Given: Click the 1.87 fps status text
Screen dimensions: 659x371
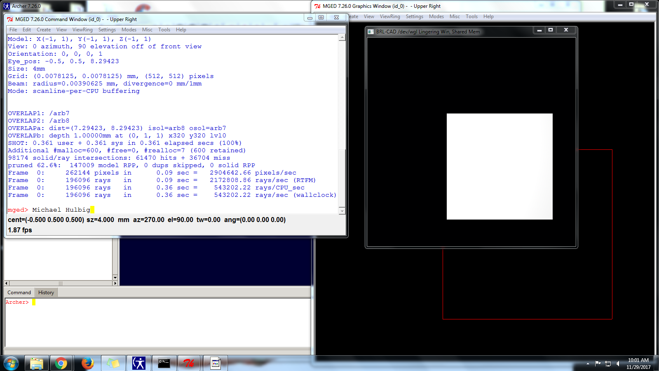Looking at the screenshot, I should [20, 230].
